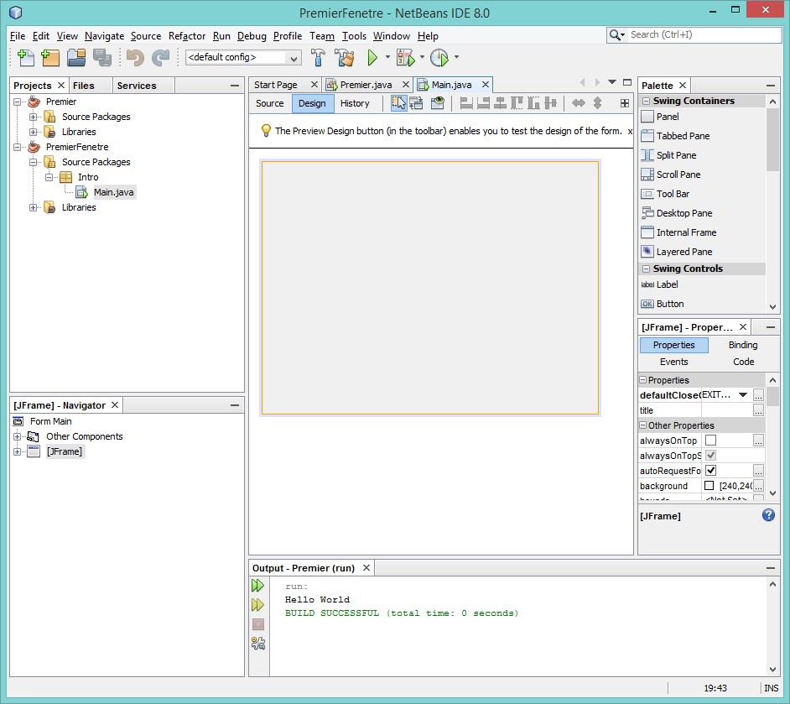Expand Other Components in the Navigator
Screen dimensions: 790x704
coord(18,436)
